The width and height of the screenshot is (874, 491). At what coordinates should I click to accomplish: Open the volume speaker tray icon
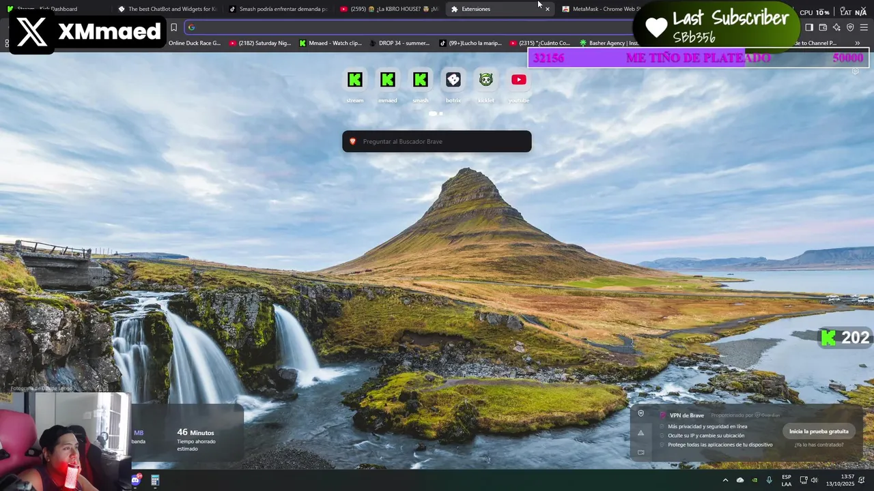[814, 480]
